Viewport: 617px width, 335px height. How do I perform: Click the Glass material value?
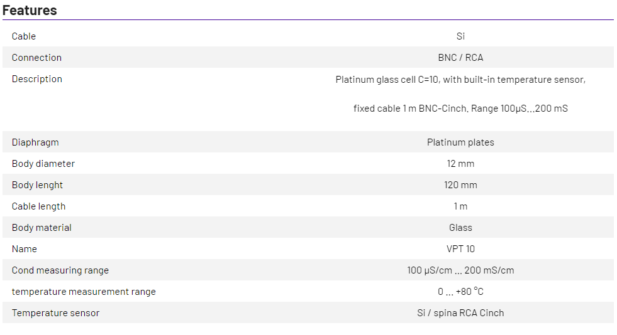[460, 228]
